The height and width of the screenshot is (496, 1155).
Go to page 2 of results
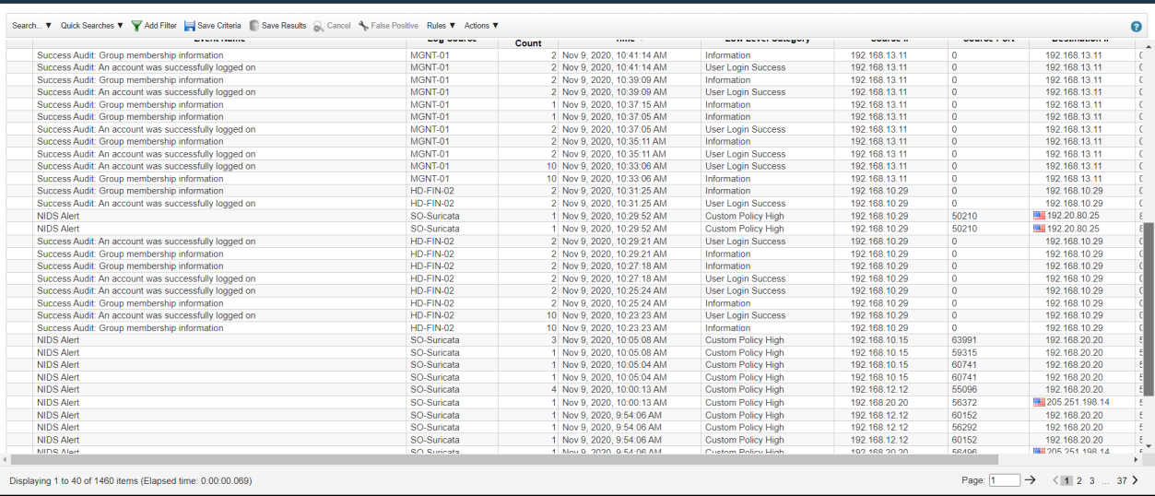(x=1079, y=480)
